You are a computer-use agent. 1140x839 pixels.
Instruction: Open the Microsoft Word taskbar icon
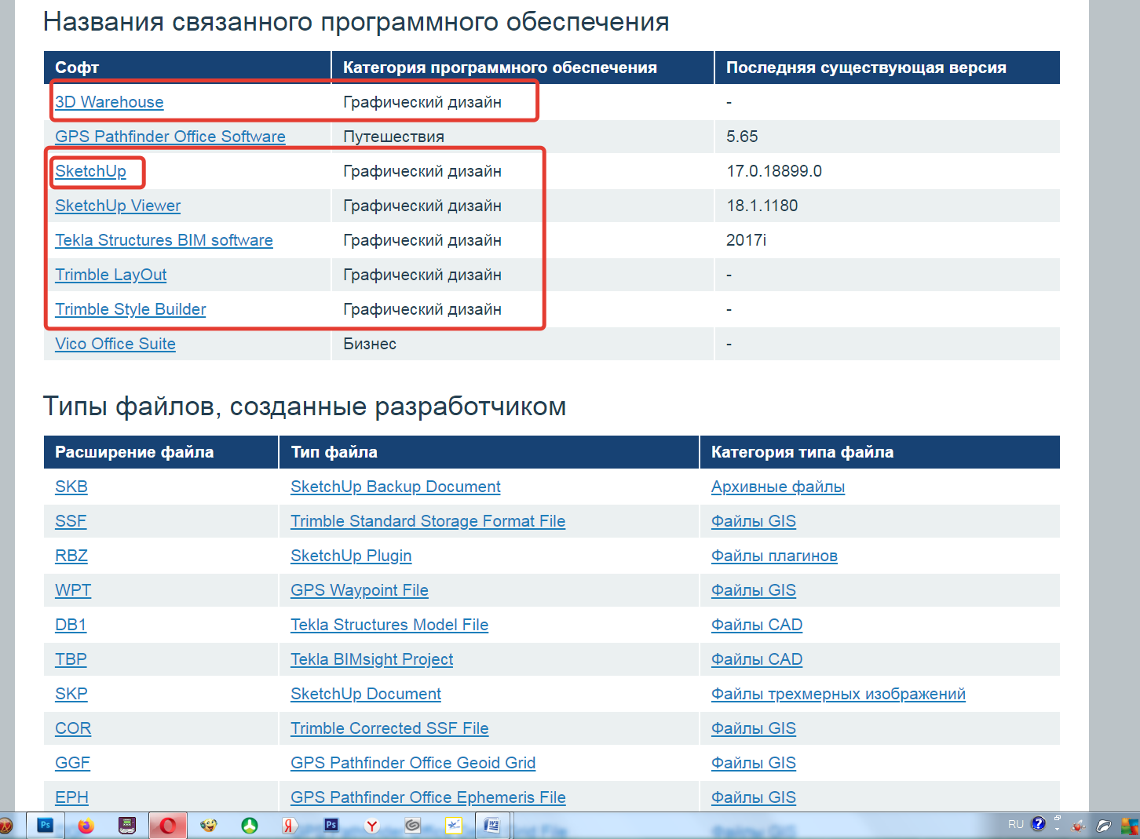coord(492,826)
